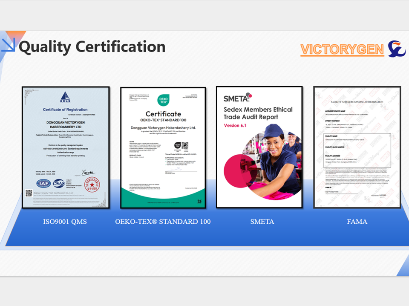Image resolution: width=409 pixels, height=306 pixels.
Task: Click "Certificate of Registration" title text
Action: pos(65,110)
